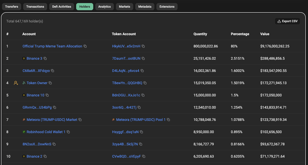Screen dimensions: 308x165
Task: Open the Binance 10 account link
Action: coord(35,95)
